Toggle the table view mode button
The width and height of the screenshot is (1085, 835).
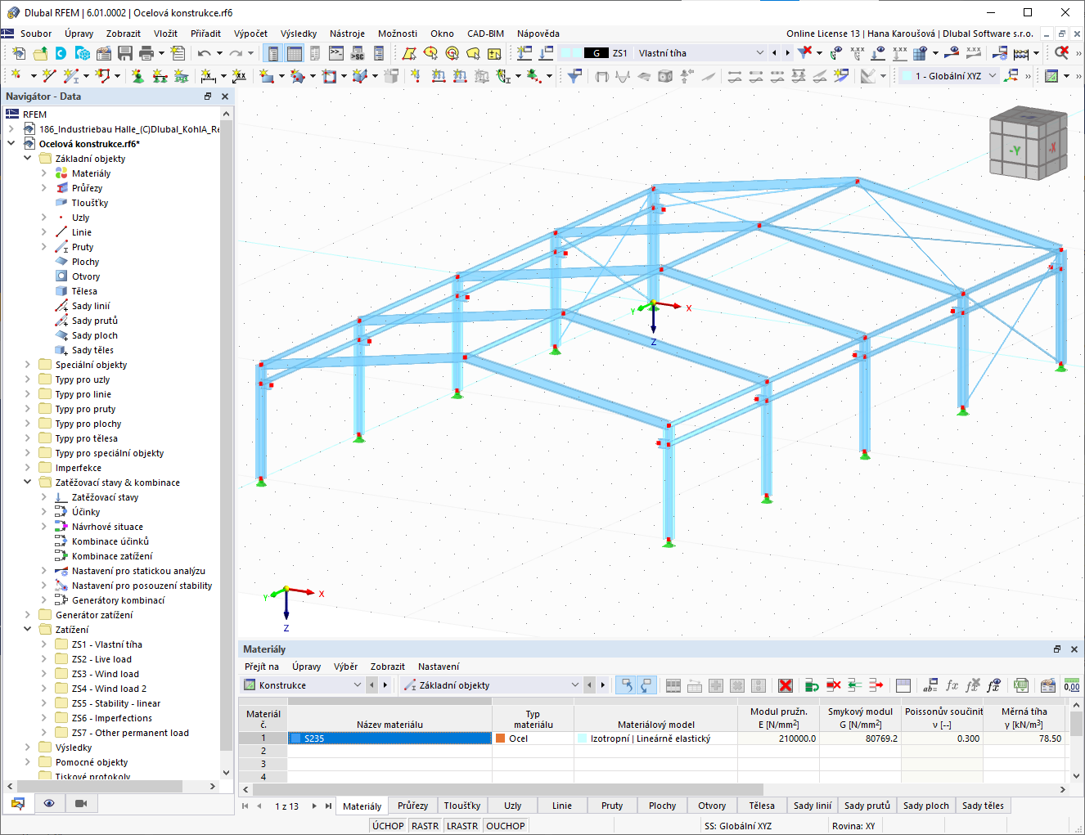pos(673,685)
